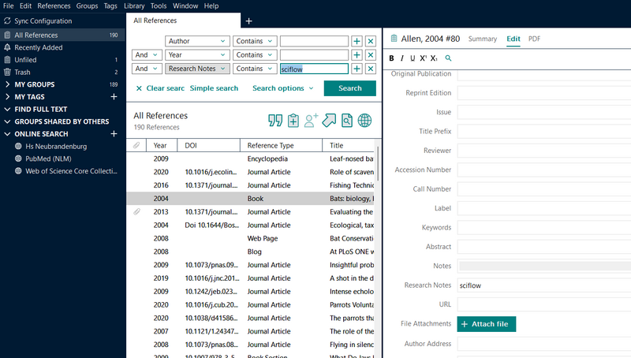
Task: Collapse the FIND FULL TEXT section
Action: coord(7,109)
